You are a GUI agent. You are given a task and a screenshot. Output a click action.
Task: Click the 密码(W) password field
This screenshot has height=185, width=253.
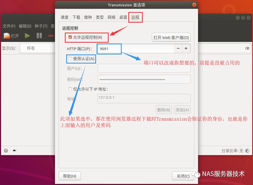click(x=144, y=79)
